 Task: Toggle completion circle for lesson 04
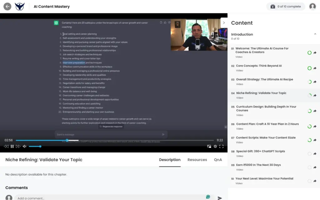pos(309,95)
